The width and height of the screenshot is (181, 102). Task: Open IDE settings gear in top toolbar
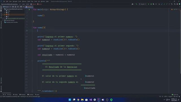177,4
